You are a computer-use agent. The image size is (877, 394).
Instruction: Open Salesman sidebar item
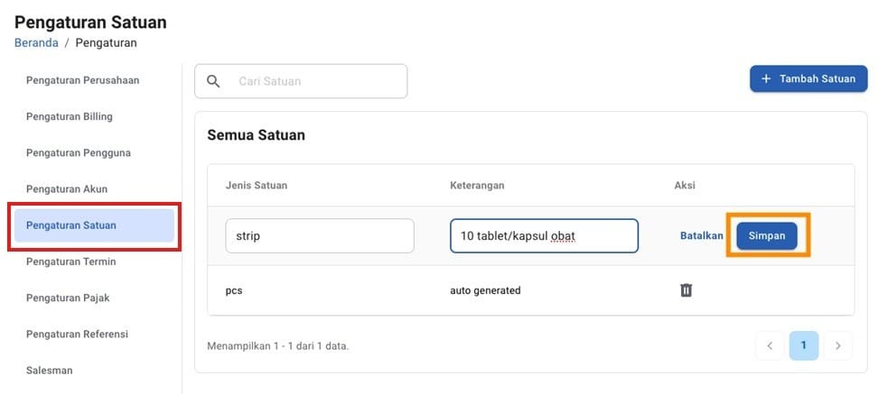50,370
